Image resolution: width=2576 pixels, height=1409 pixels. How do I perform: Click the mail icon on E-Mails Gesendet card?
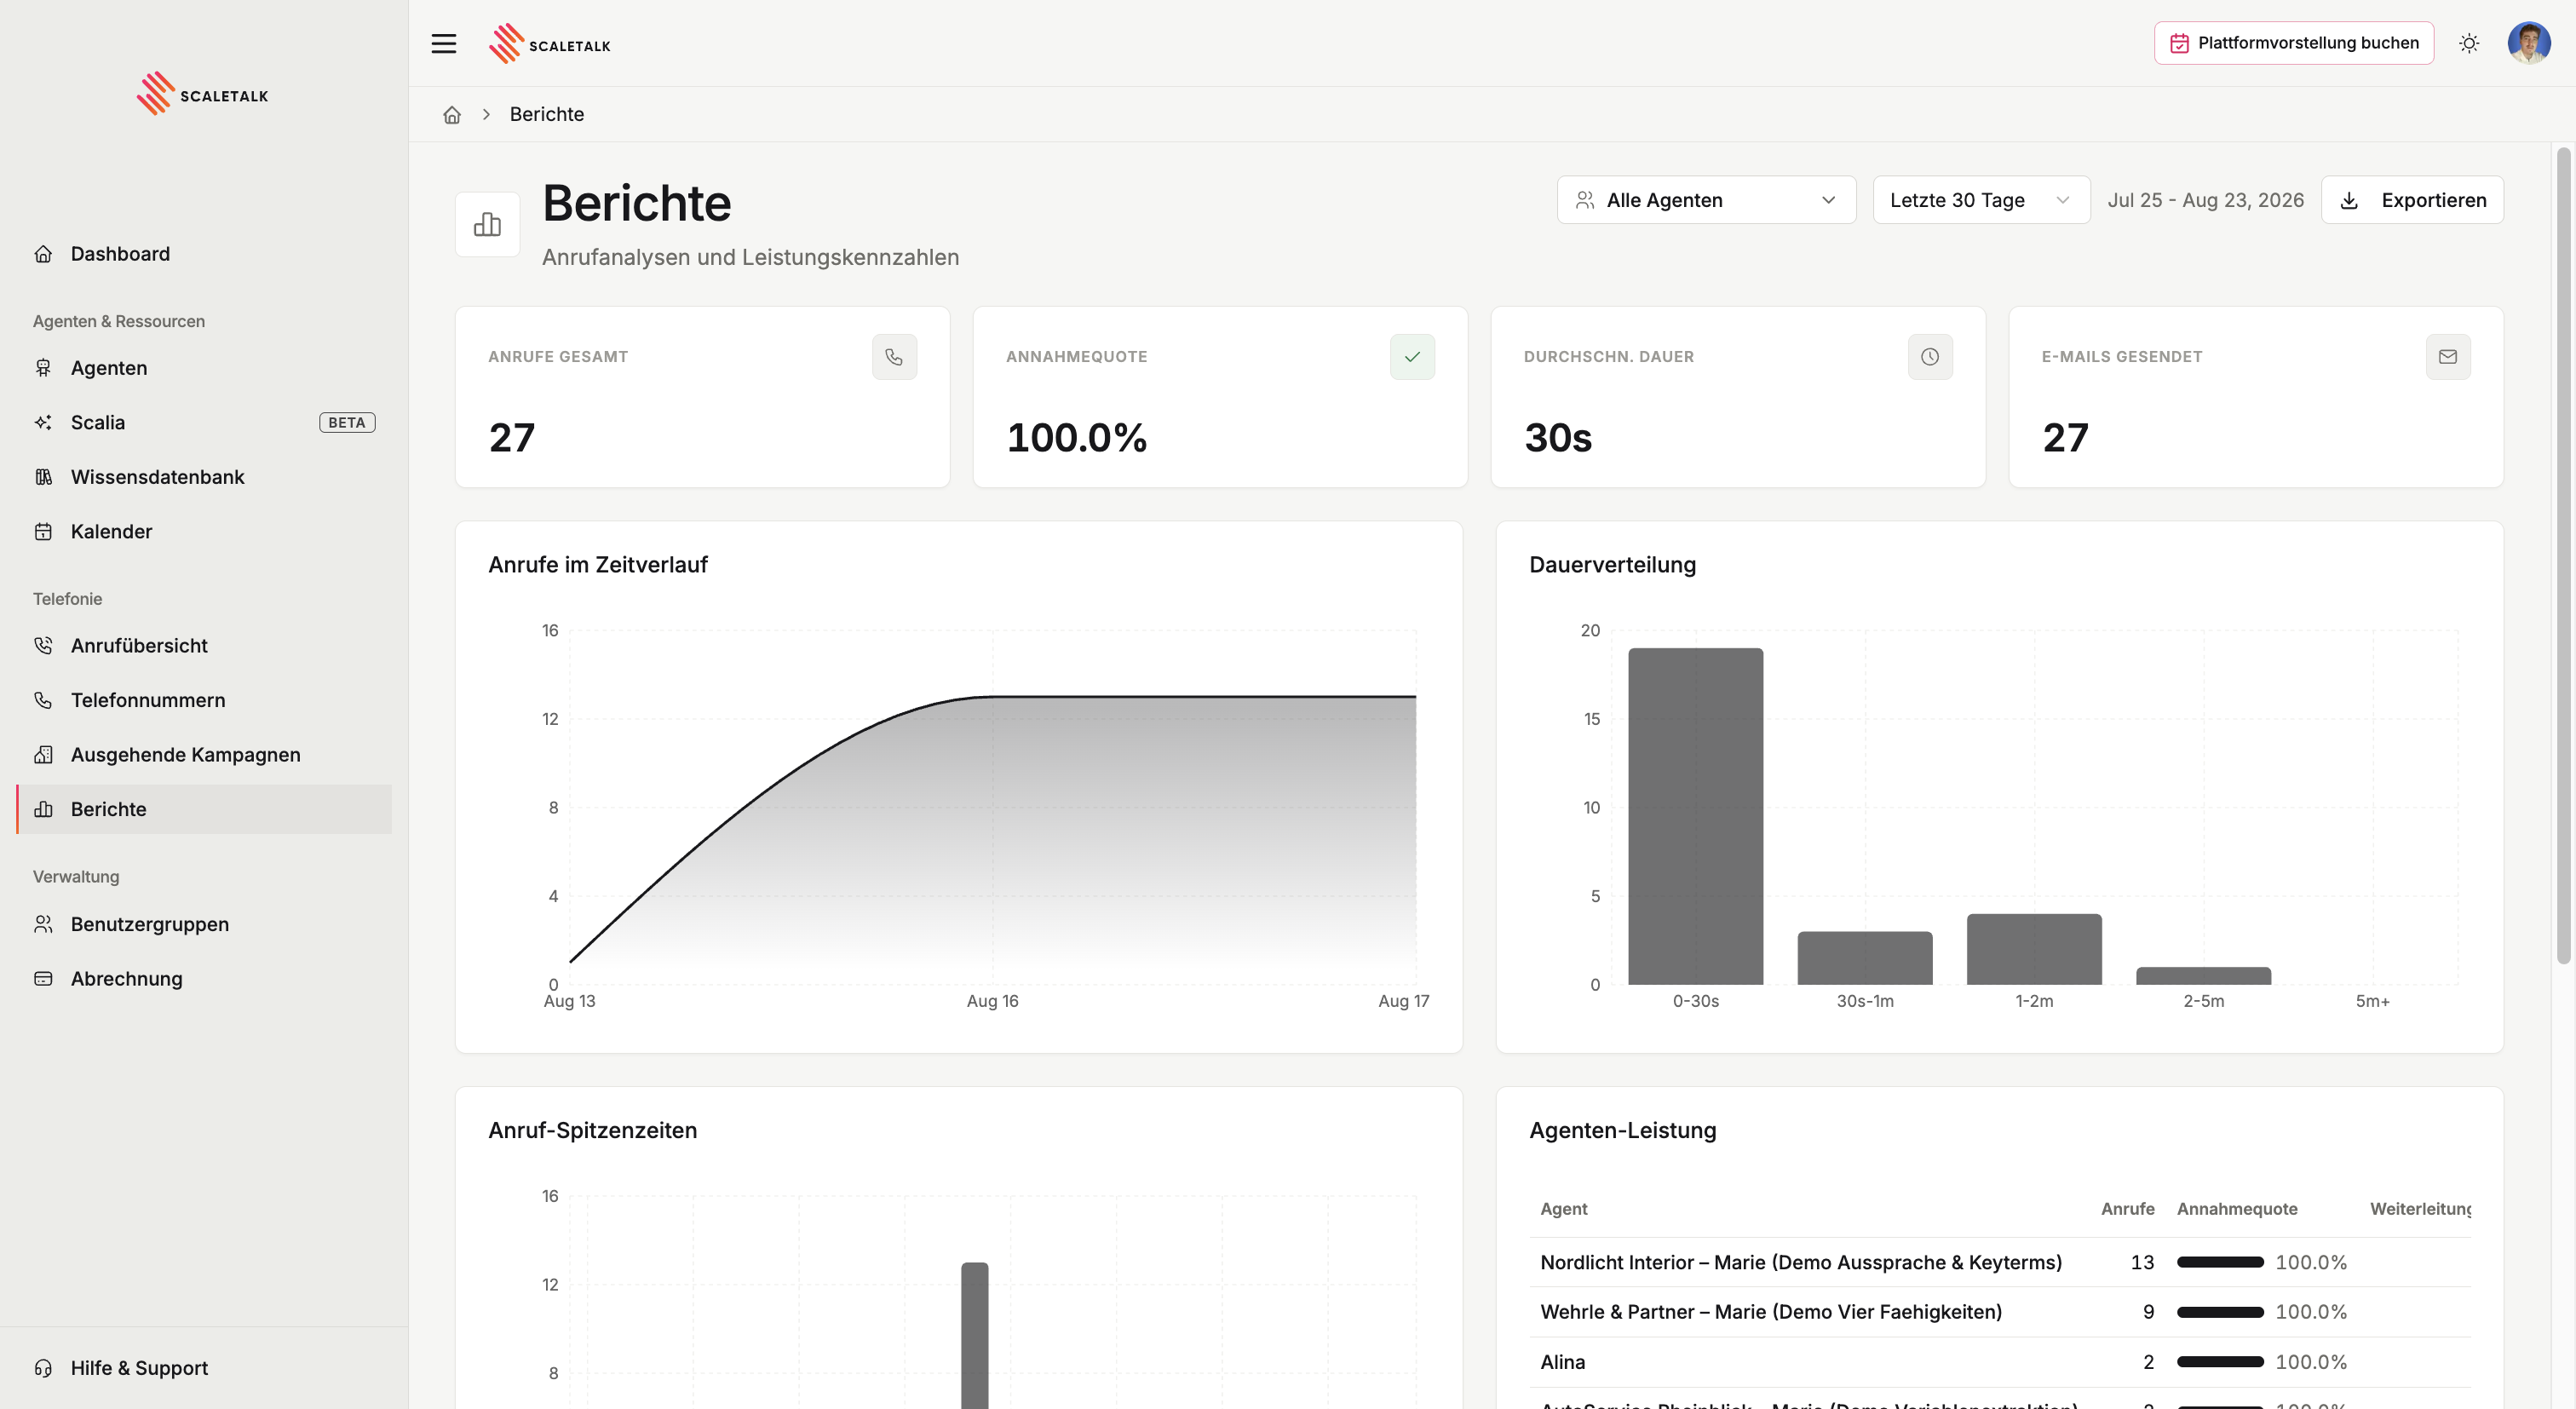(x=2448, y=357)
